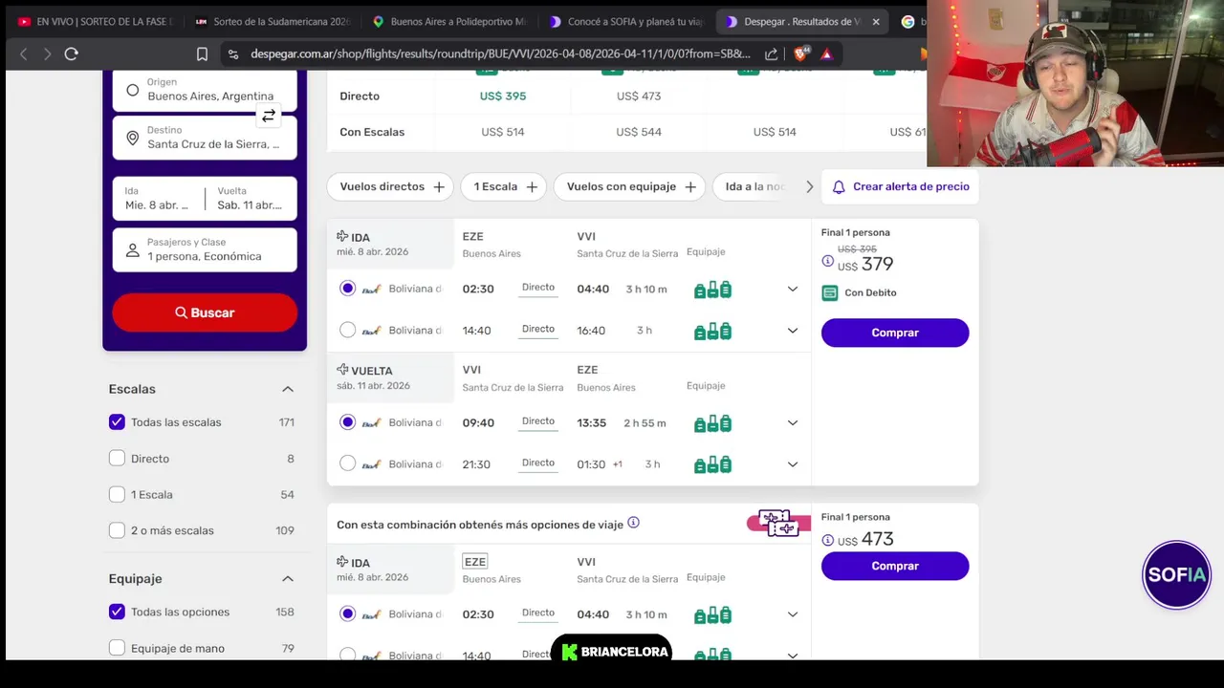Check the Equipaje de mano checkbox

click(117, 648)
